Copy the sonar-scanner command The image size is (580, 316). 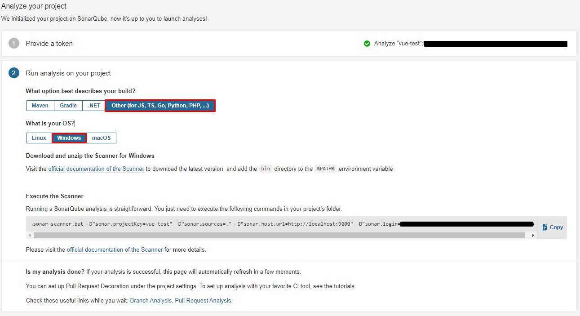[552, 227]
